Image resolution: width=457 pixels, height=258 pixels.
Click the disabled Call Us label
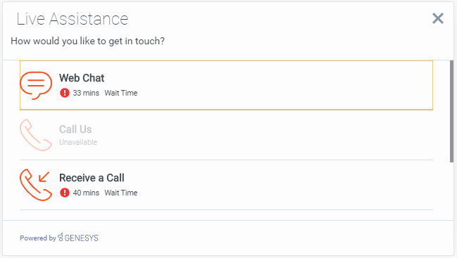pyautogui.click(x=75, y=129)
